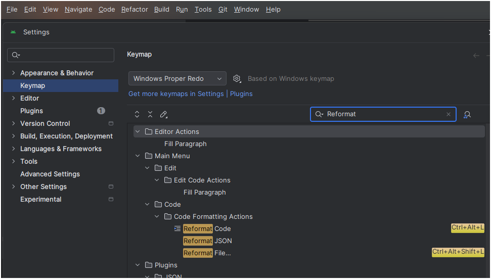Viewport: 491px width, 279px height.
Task: Select the Reformat Code action
Action: point(207,228)
